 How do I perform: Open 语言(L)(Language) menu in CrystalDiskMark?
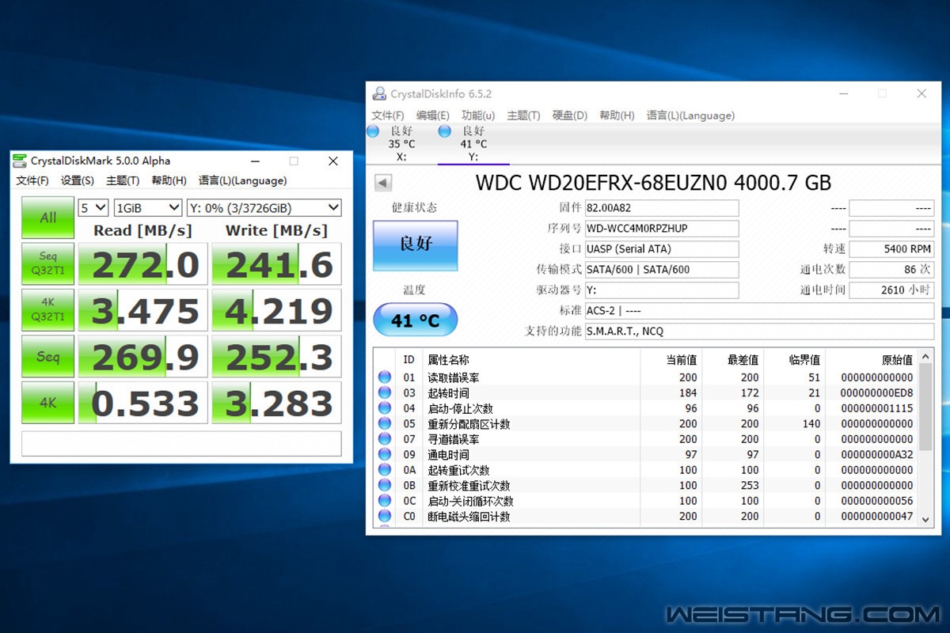pyautogui.click(x=242, y=180)
